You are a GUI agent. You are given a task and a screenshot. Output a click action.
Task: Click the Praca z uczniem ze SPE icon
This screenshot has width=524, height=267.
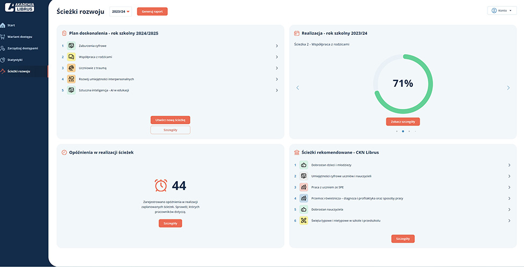[304, 187]
